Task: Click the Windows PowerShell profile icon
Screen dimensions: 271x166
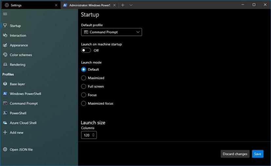Action: click(x=5, y=93)
